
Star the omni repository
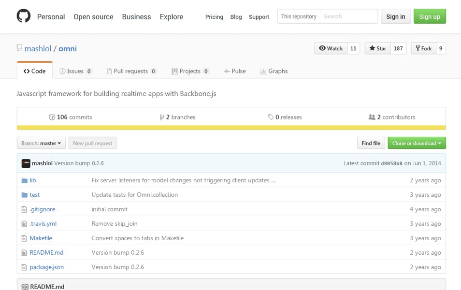(377, 48)
